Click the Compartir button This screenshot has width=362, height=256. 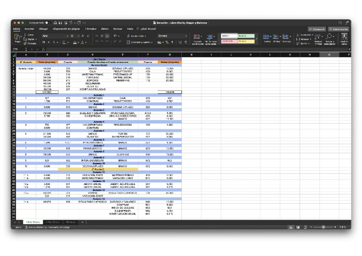coord(317,29)
